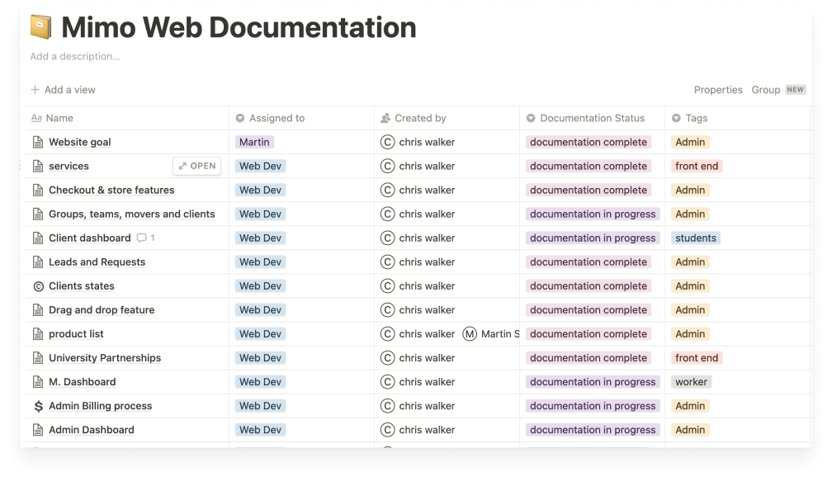Click documentation in progress in Client dashboard row
This screenshot has width=832, height=481.
pos(593,238)
